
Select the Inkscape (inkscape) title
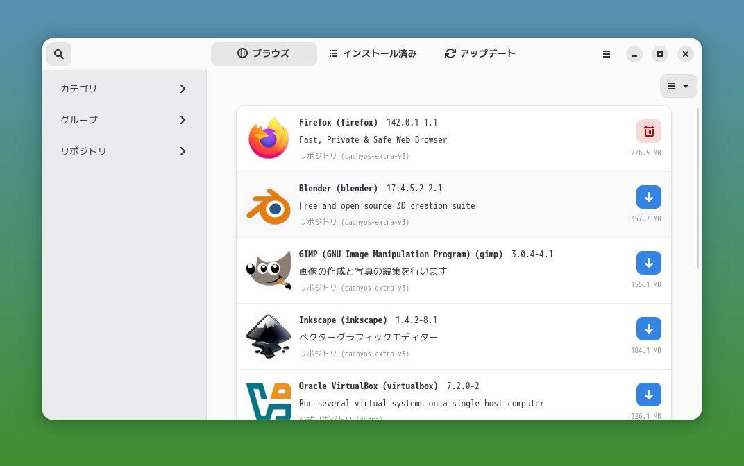click(343, 320)
